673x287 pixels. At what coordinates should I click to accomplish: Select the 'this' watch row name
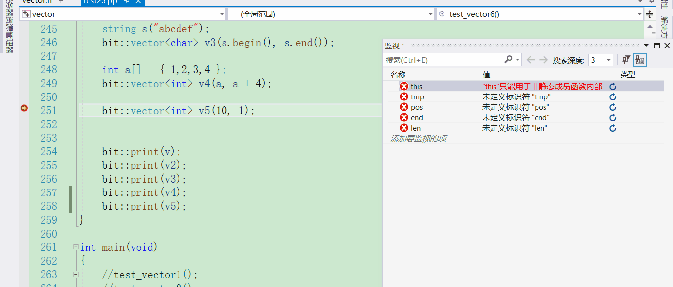coord(416,87)
